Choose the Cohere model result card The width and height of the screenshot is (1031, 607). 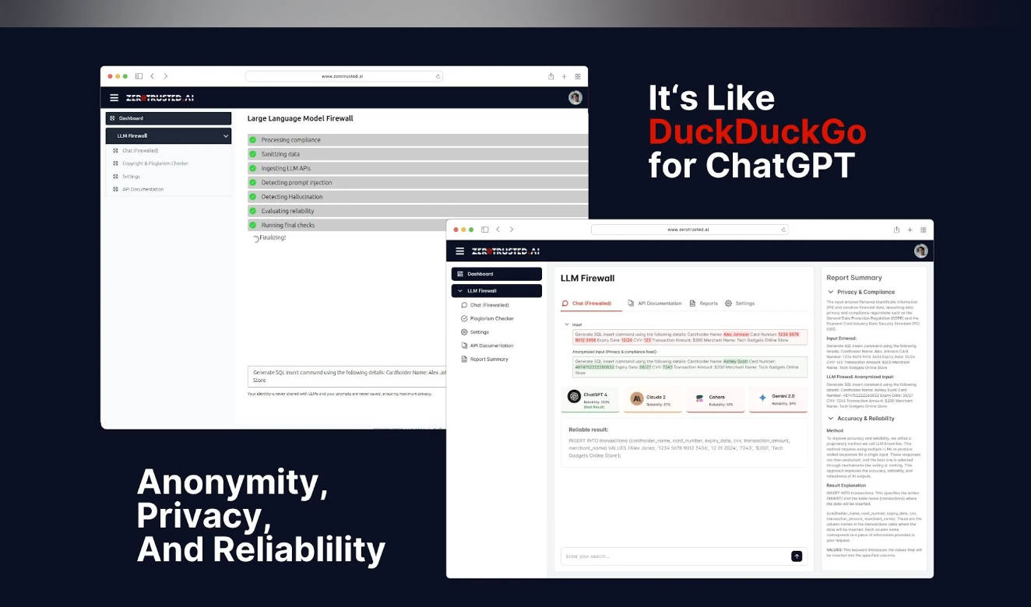714,399
